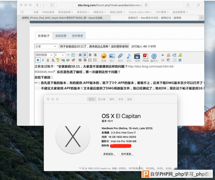Select the 发表帖子 post tab

point(44,36)
